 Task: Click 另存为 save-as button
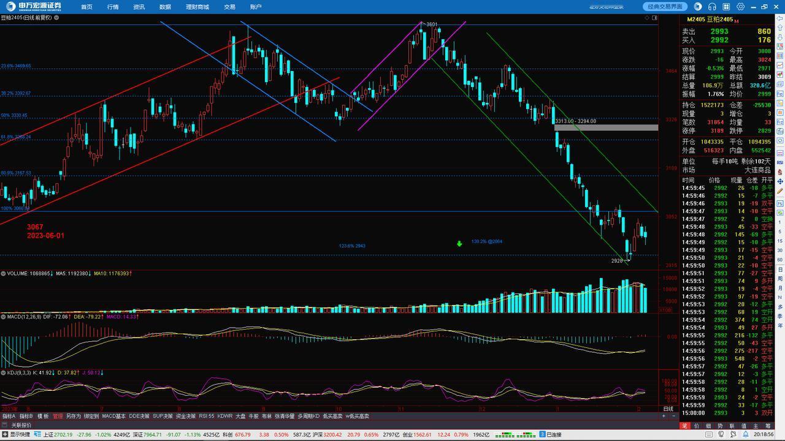(x=74, y=416)
